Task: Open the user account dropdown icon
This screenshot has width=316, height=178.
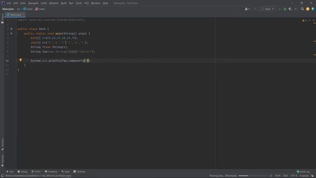Action: pos(247,9)
